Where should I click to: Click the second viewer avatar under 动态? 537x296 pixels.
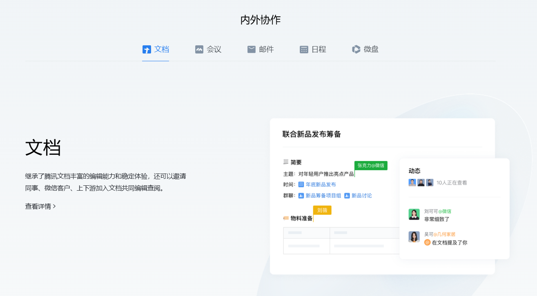[x=421, y=182]
